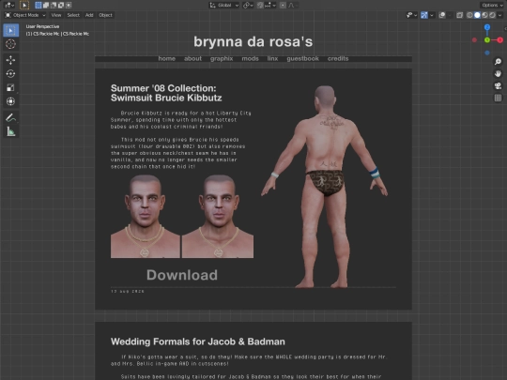507x380 pixels.
Task: Select the Scale tool
Action: point(10,87)
